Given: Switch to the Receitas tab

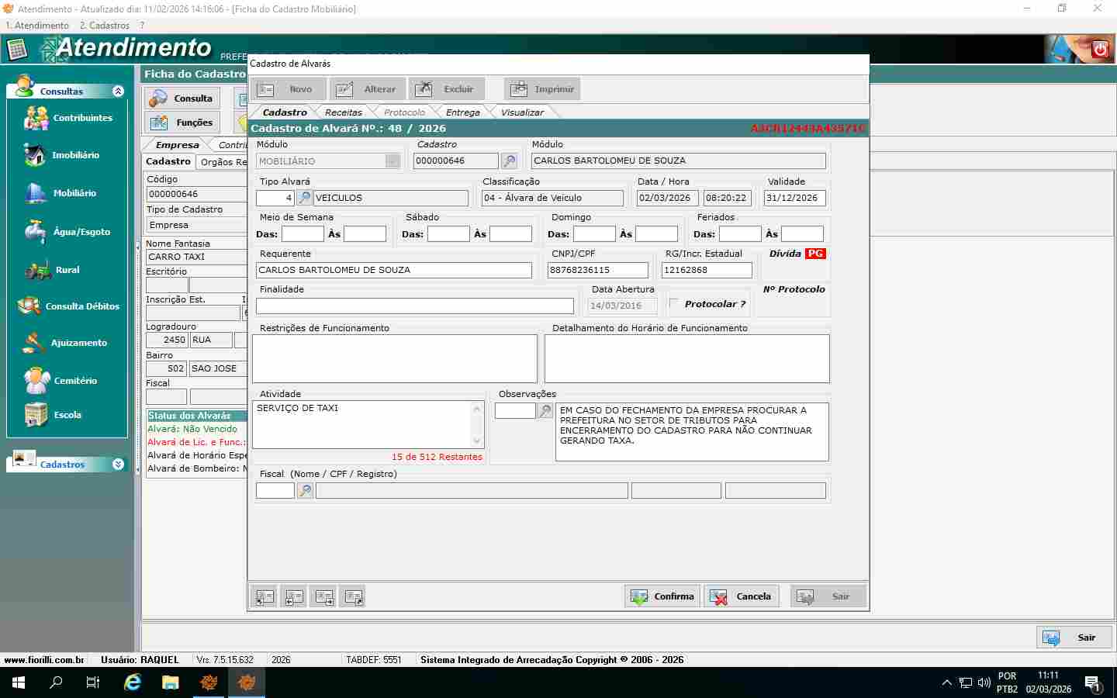Looking at the screenshot, I should [343, 112].
